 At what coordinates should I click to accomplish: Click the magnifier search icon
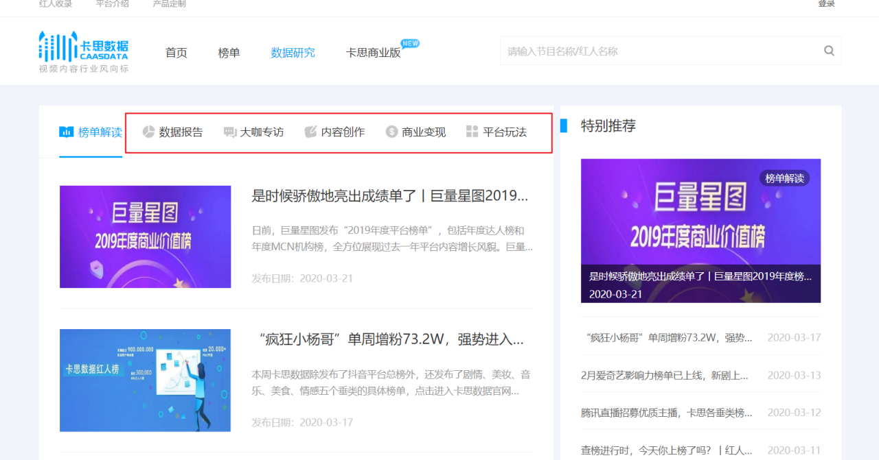(829, 51)
